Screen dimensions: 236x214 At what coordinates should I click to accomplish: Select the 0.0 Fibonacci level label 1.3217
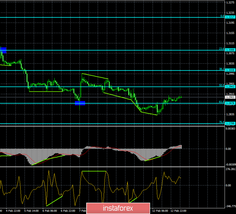point(230,17)
